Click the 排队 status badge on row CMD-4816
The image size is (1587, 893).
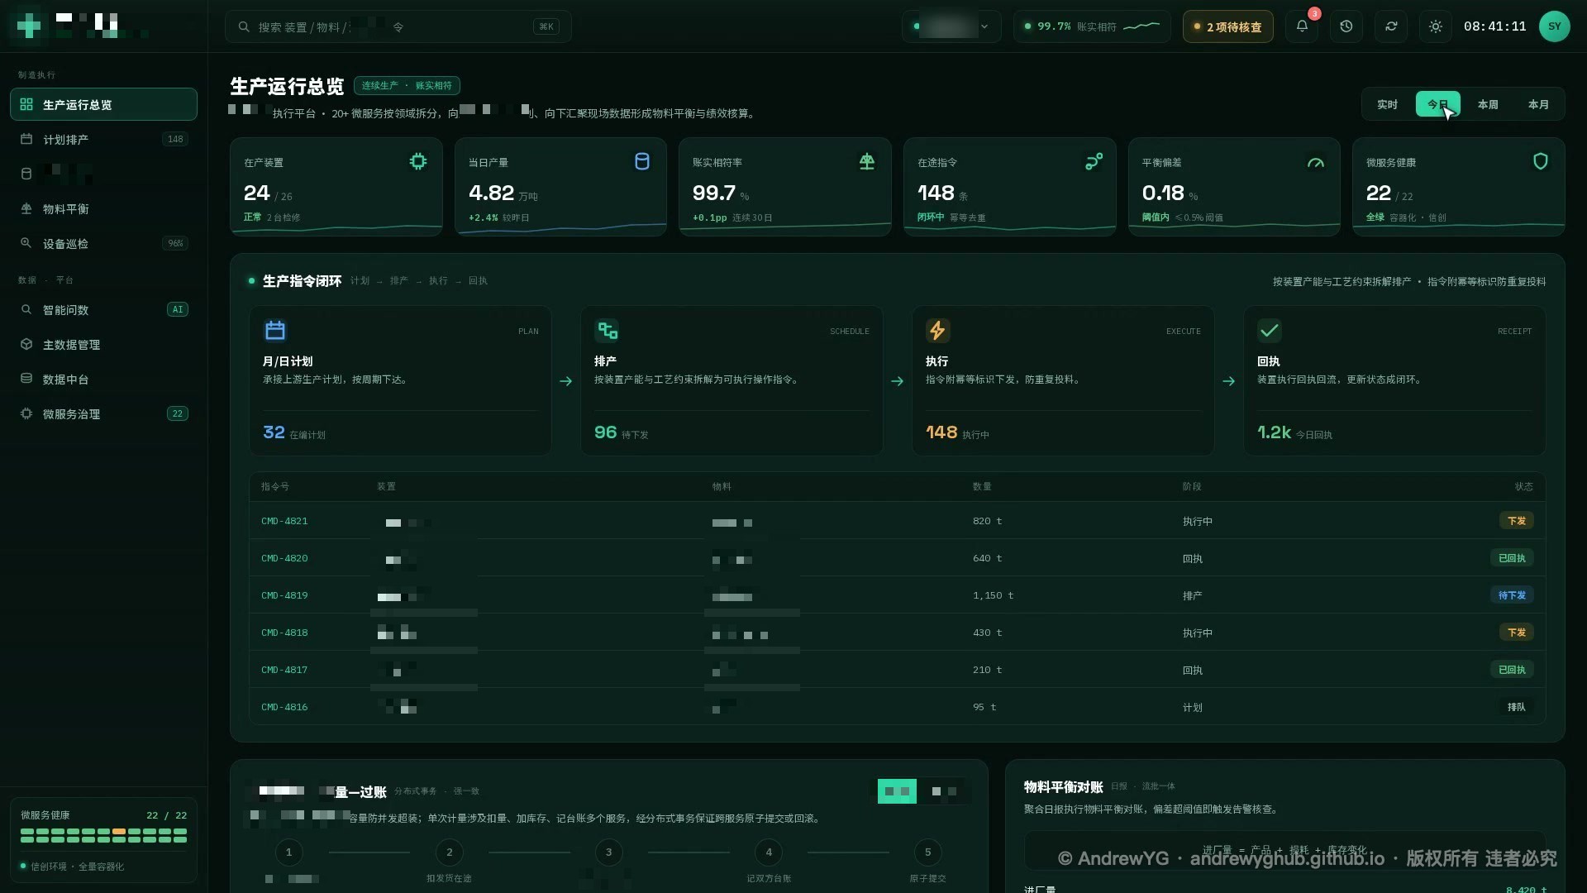(1517, 706)
